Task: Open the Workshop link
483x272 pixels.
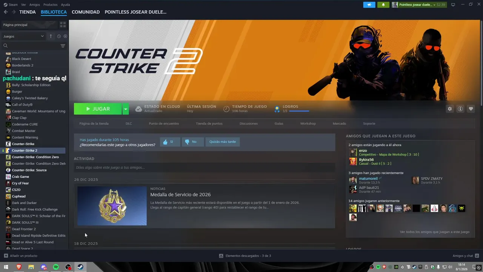Action: click(x=308, y=124)
